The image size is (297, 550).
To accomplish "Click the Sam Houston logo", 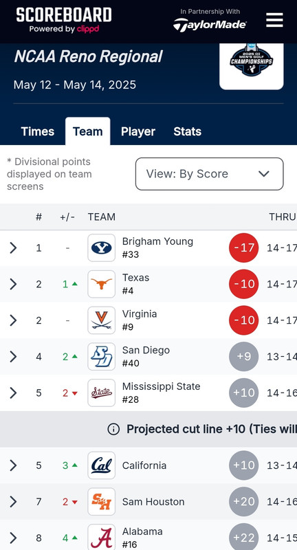I will pos(101,502).
